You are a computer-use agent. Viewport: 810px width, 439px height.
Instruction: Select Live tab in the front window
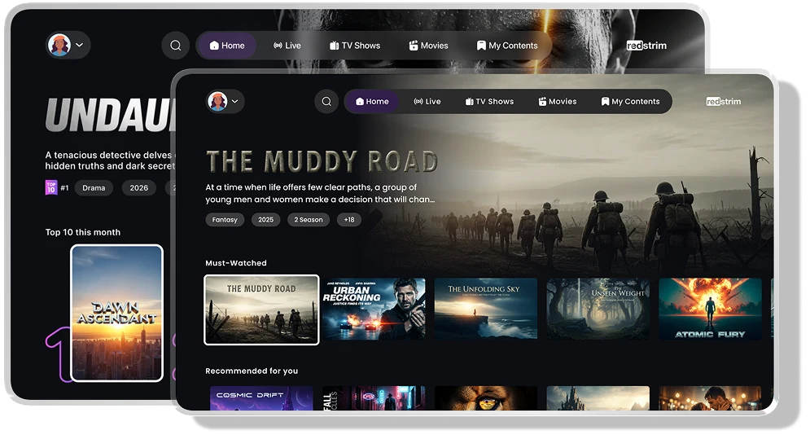point(427,101)
